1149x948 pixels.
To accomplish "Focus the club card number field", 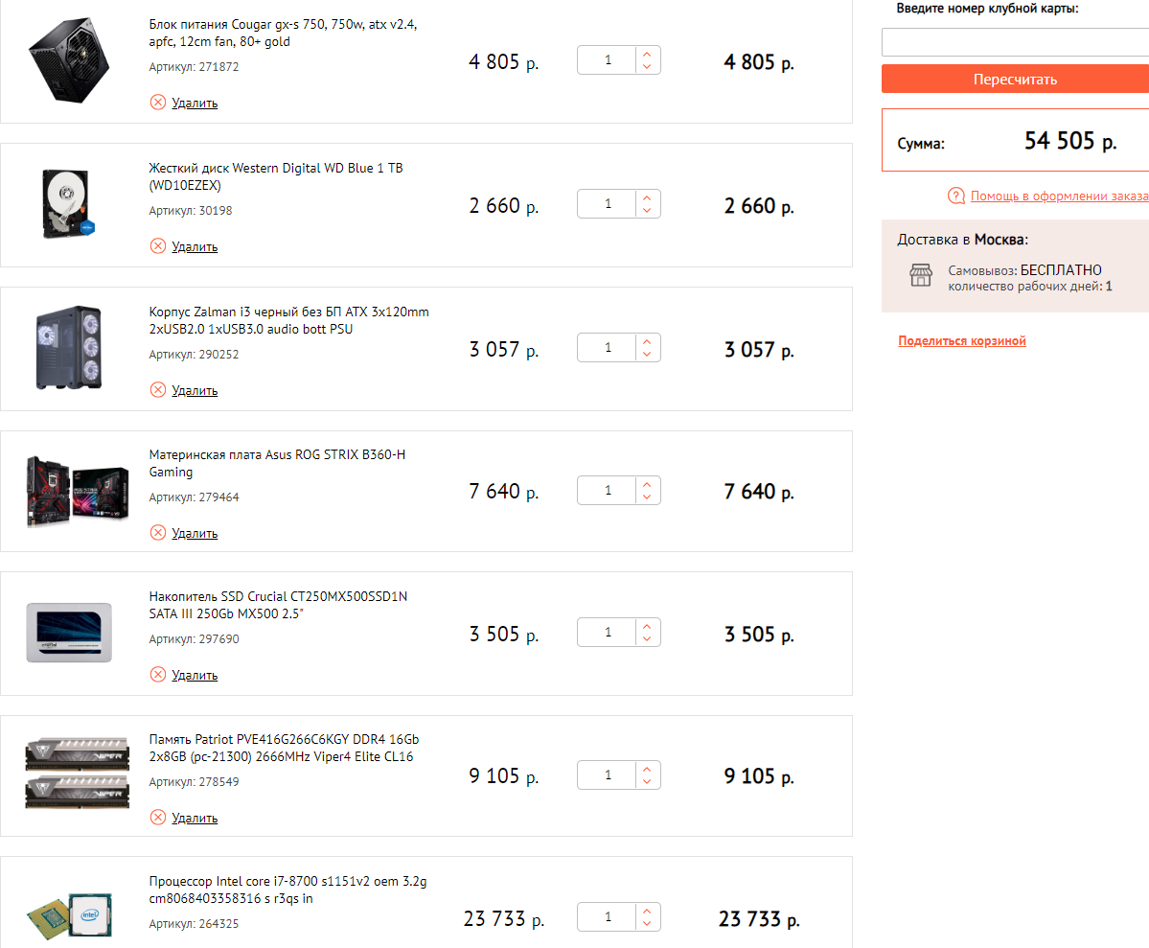I will click(x=1015, y=42).
